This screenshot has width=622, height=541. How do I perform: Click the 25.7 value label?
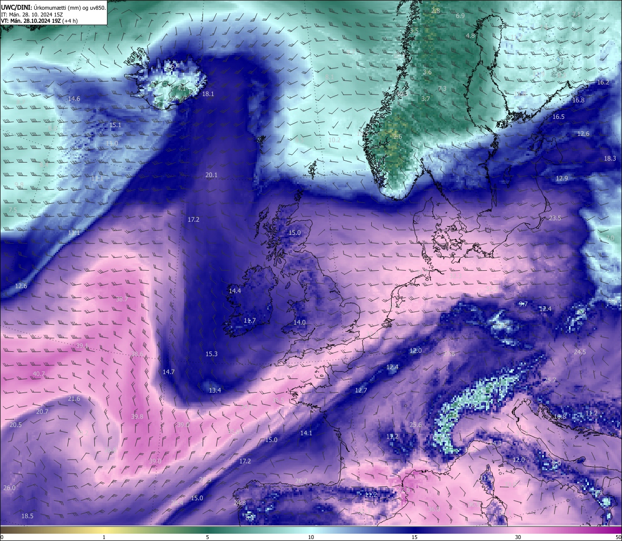click(x=550, y=380)
